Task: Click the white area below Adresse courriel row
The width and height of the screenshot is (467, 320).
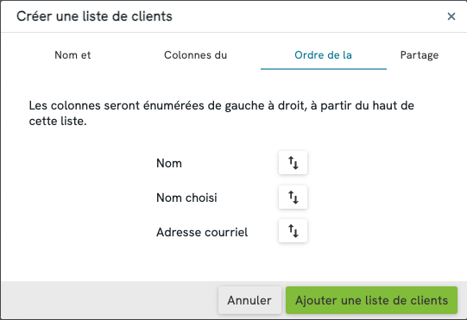Action: (x=233, y=262)
